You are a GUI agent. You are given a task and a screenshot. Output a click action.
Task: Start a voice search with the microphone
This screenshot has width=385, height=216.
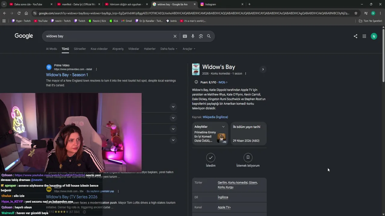tap(193, 36)
